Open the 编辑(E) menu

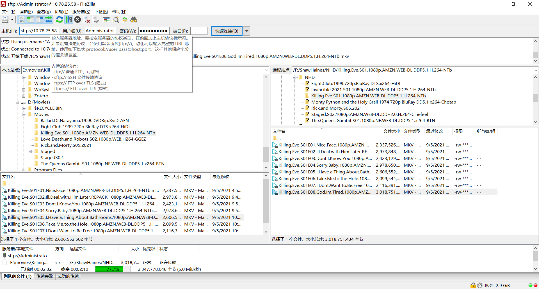click(26, 12)
